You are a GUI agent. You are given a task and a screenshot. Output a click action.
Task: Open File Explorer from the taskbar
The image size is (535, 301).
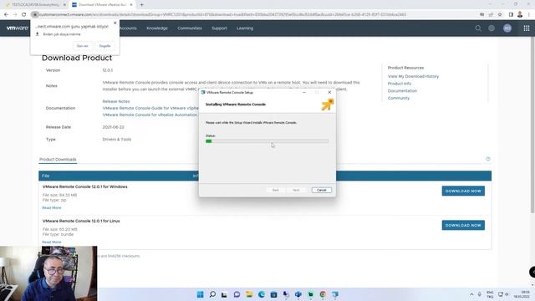(249, 294)
